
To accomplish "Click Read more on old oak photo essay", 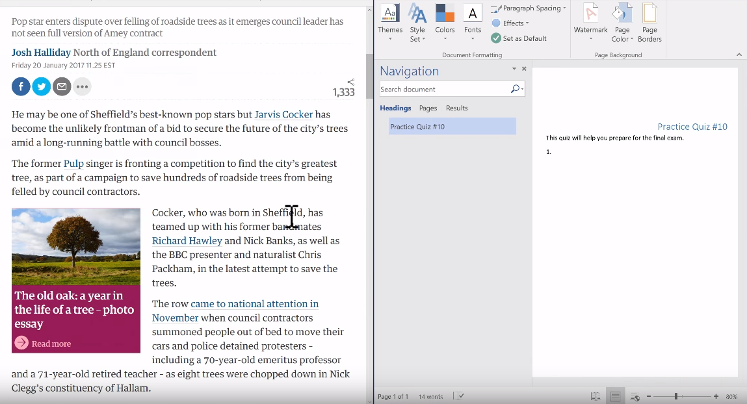I will pyautogui.click(x=43, y=343).
